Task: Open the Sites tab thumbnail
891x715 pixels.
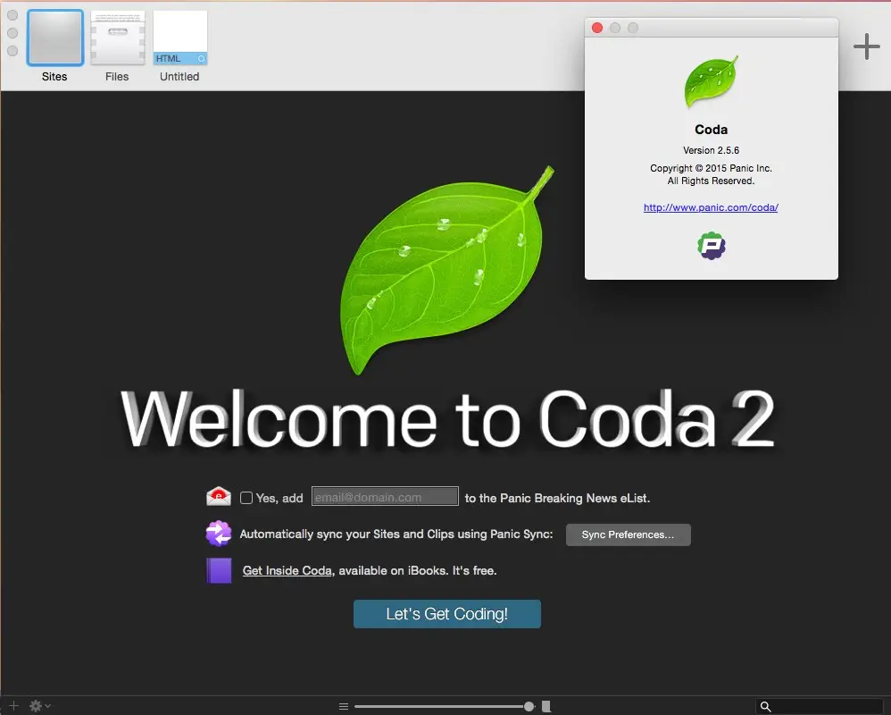Action: point(55,38)
